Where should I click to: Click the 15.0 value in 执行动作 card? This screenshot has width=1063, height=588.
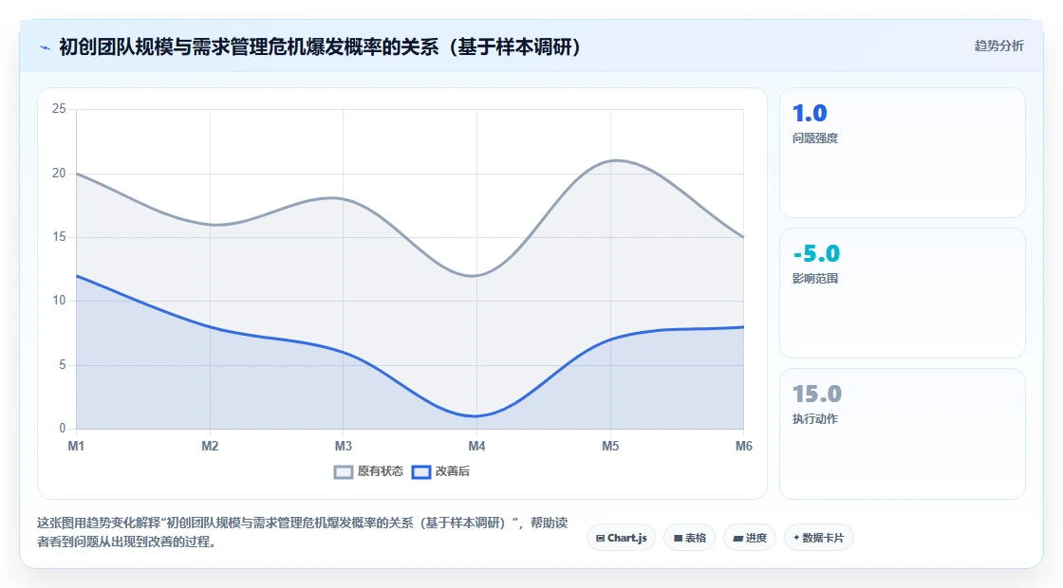pos(817,394)
